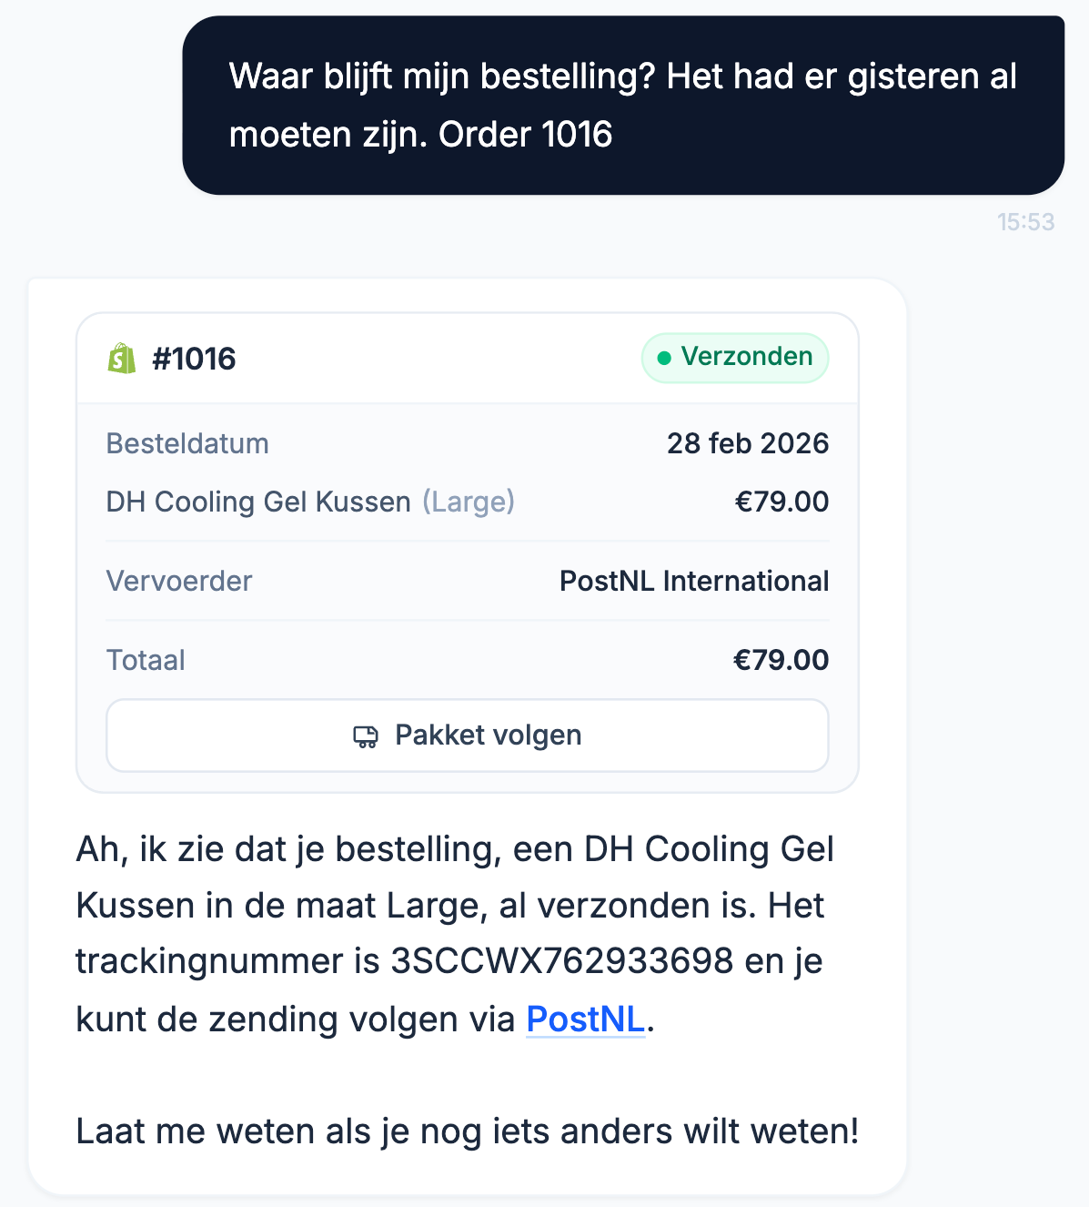Click the user's dark message bubble
Image resolution: width=1089 pixels, height=1207 pixels.
(623, 106)
